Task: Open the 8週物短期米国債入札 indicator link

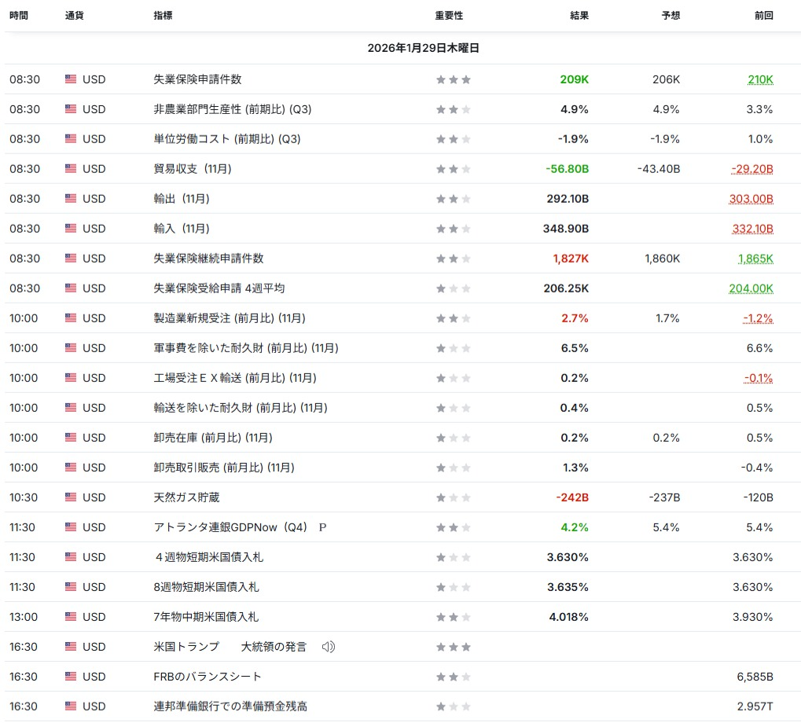Action: [x=206, y=587]
